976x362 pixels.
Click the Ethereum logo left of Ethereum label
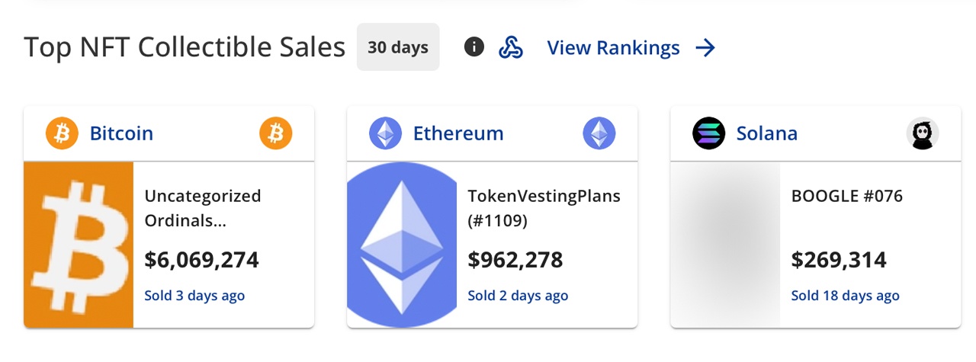point(386,134)
